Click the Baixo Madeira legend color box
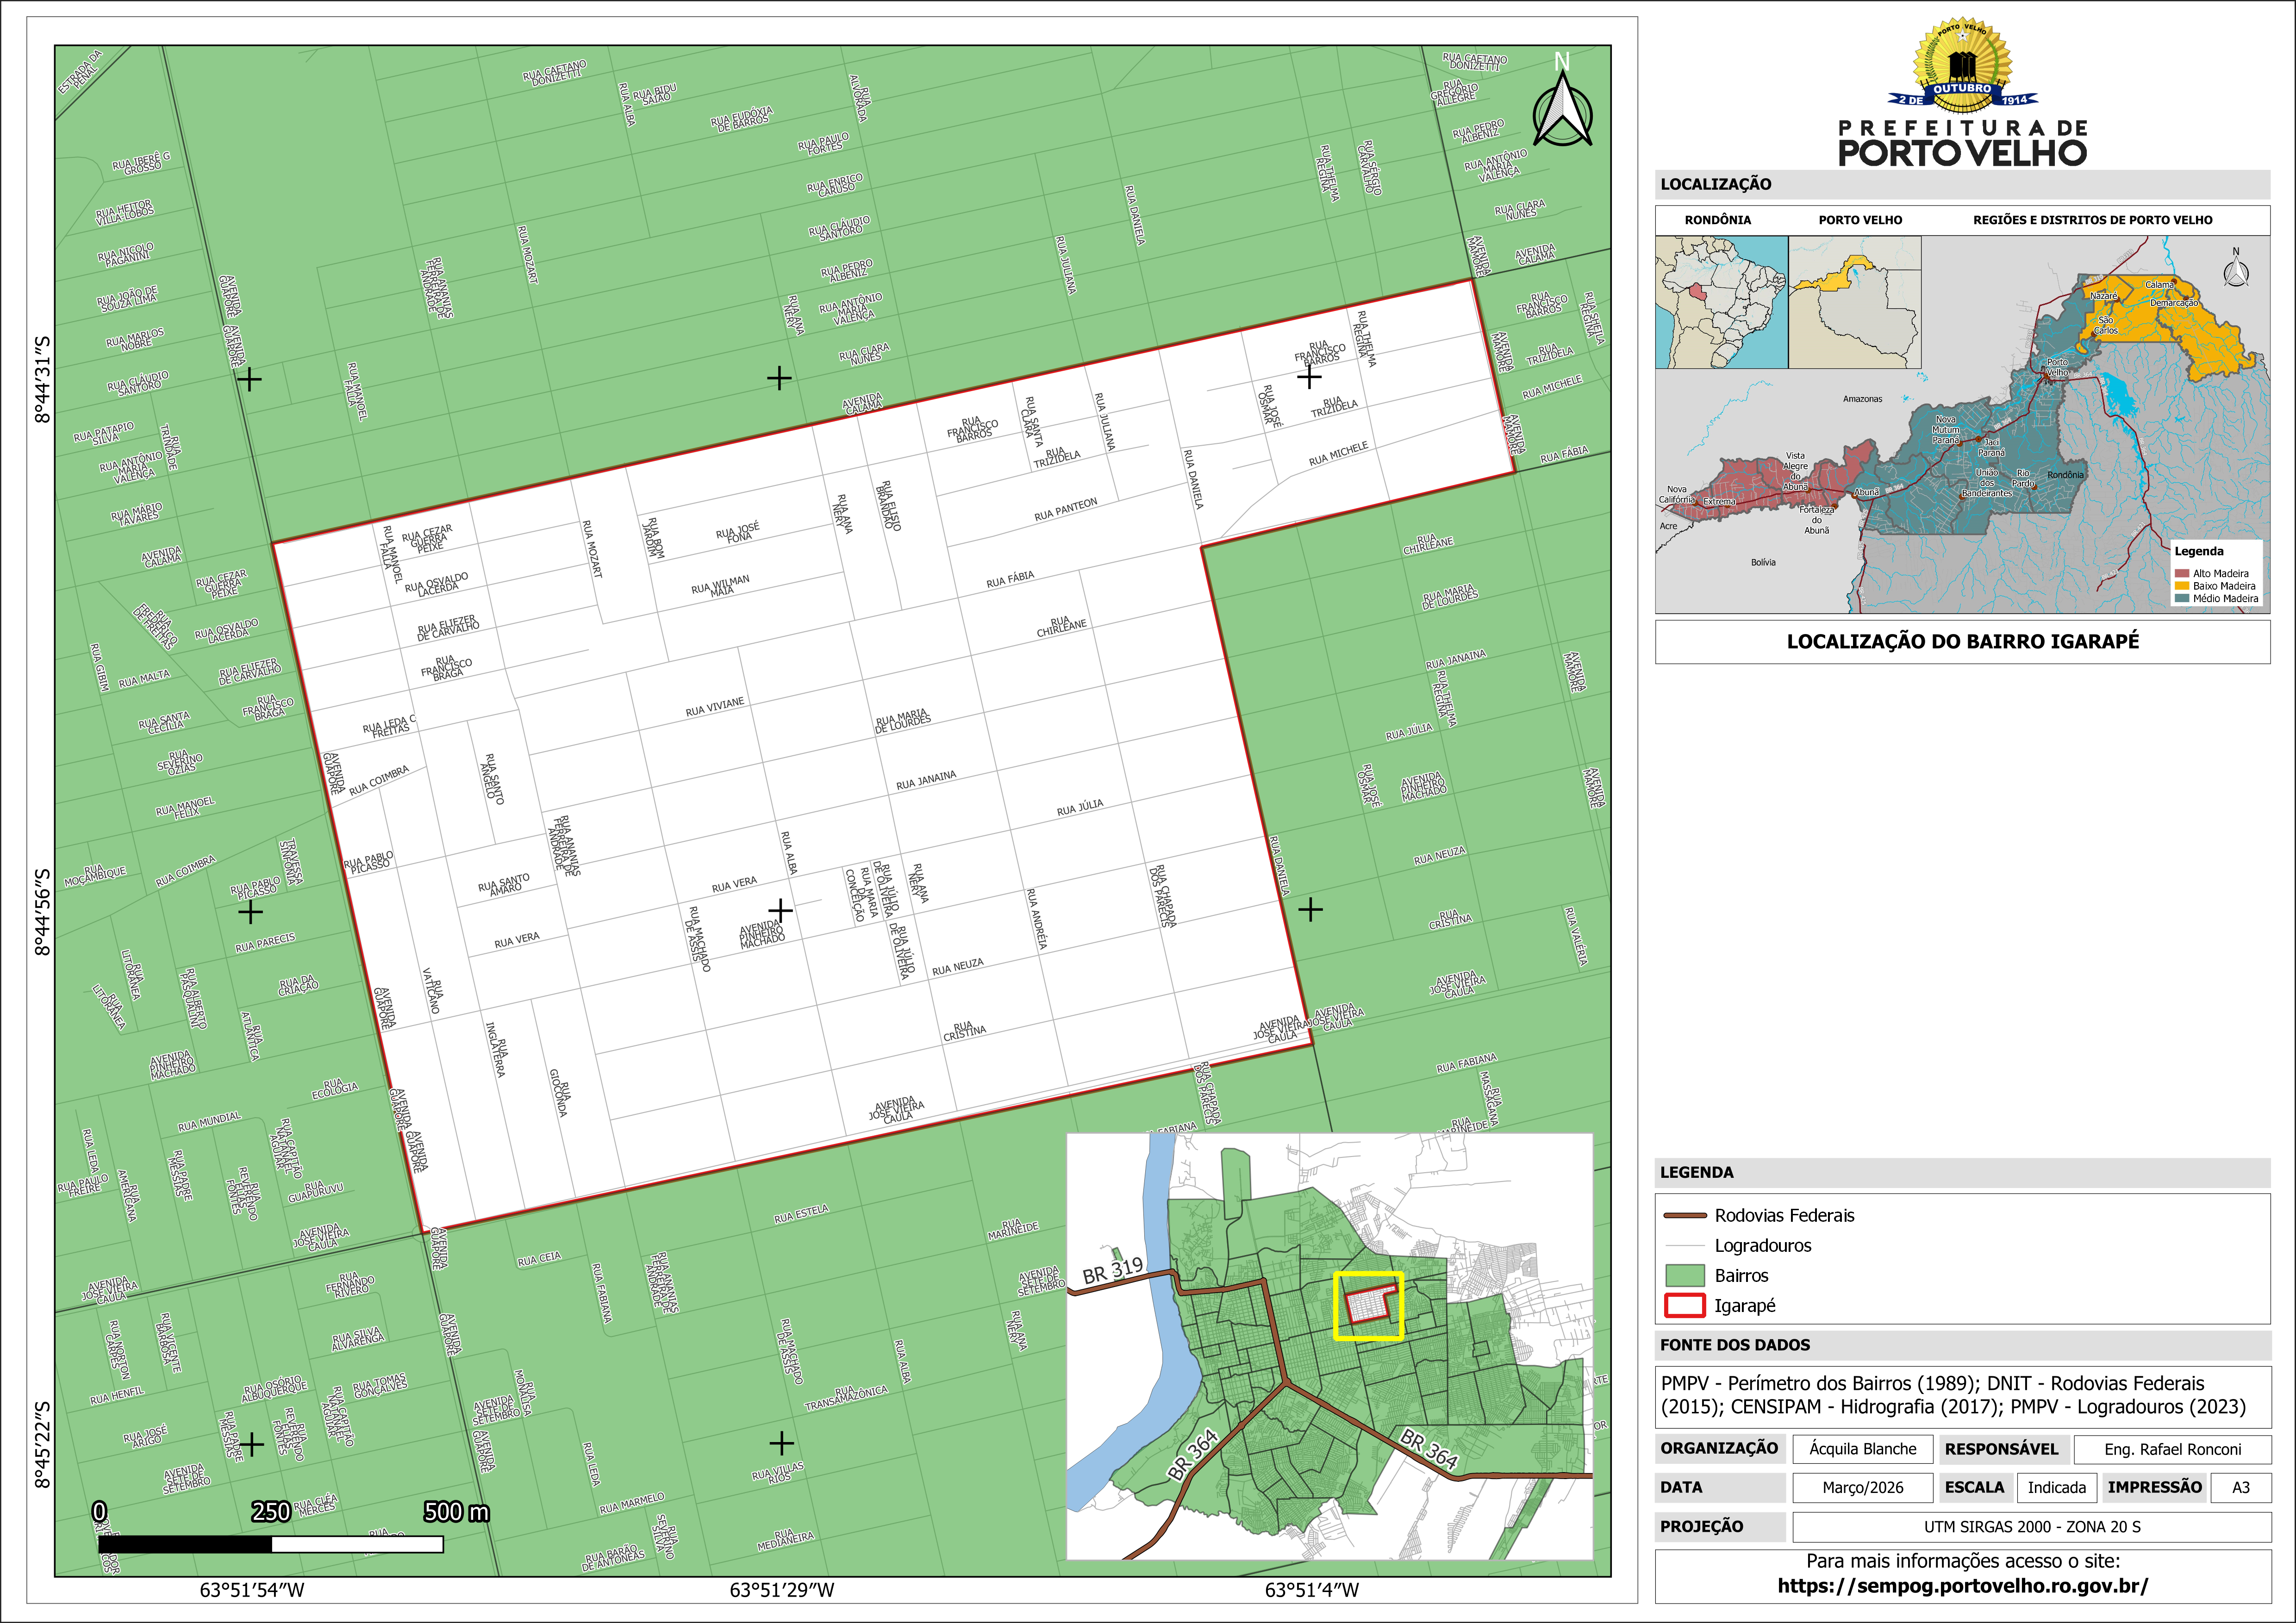This screenshot has width=2296, height=1623. 2181,586
